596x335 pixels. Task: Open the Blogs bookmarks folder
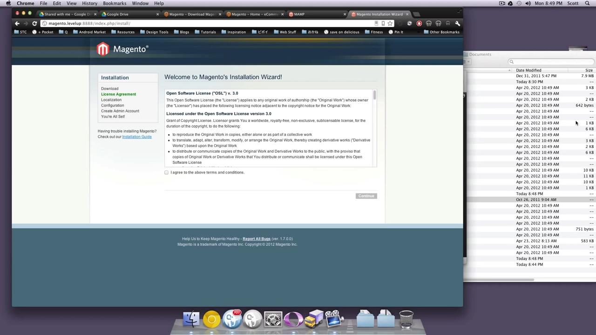click(x=182, y=32)
